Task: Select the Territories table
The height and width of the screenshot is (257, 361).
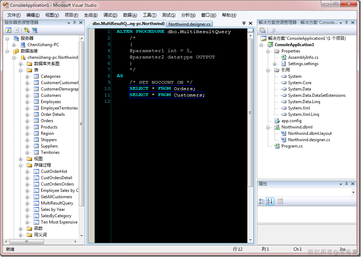Action: 50,152
